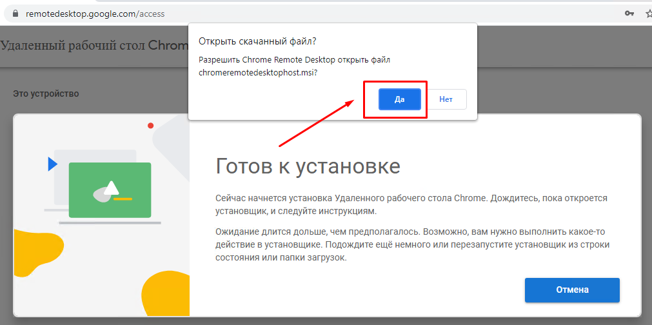Click the blue play triangle in illustration

tap(52, 164)
